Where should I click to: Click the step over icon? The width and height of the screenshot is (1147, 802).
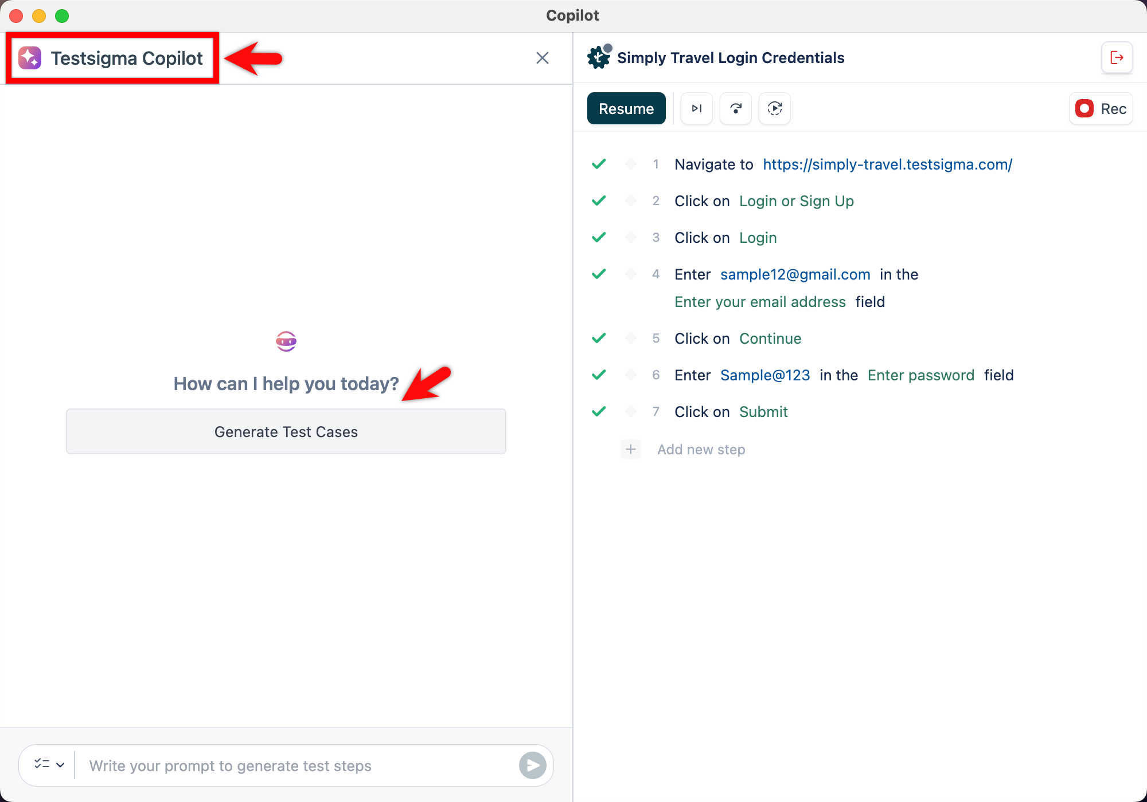tap(736, 108)
